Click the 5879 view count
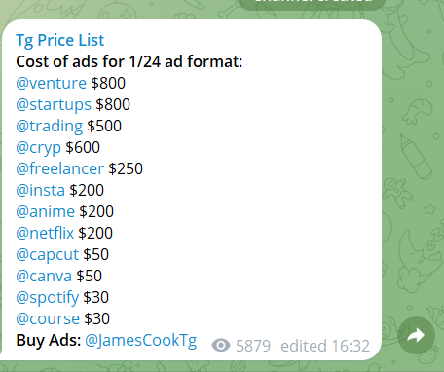Screen dimensions: 444x372 tap(253, 346)
